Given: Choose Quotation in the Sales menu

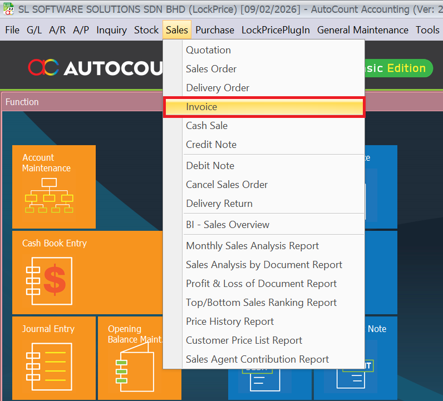Looking at the screenshot, I should (x=208, y=50).
